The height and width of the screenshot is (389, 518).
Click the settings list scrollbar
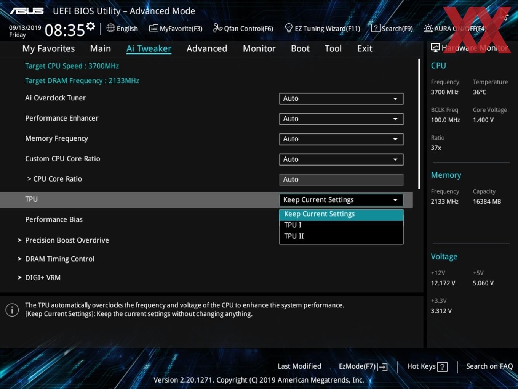(419, 124)
